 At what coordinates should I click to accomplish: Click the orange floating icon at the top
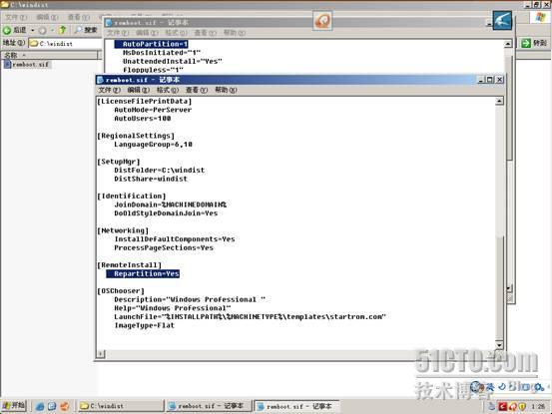[322, 20]
